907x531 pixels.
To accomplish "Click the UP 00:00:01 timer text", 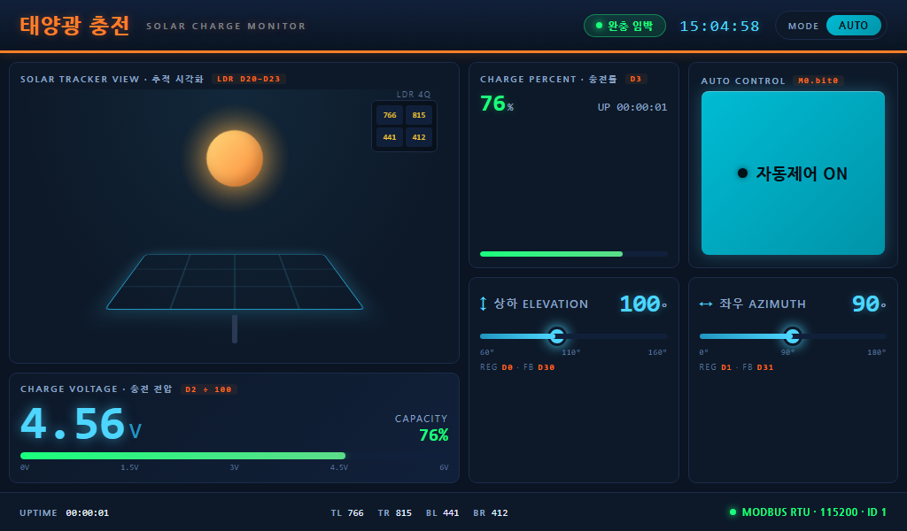I will pyautogui.click(x=632, y=107).
